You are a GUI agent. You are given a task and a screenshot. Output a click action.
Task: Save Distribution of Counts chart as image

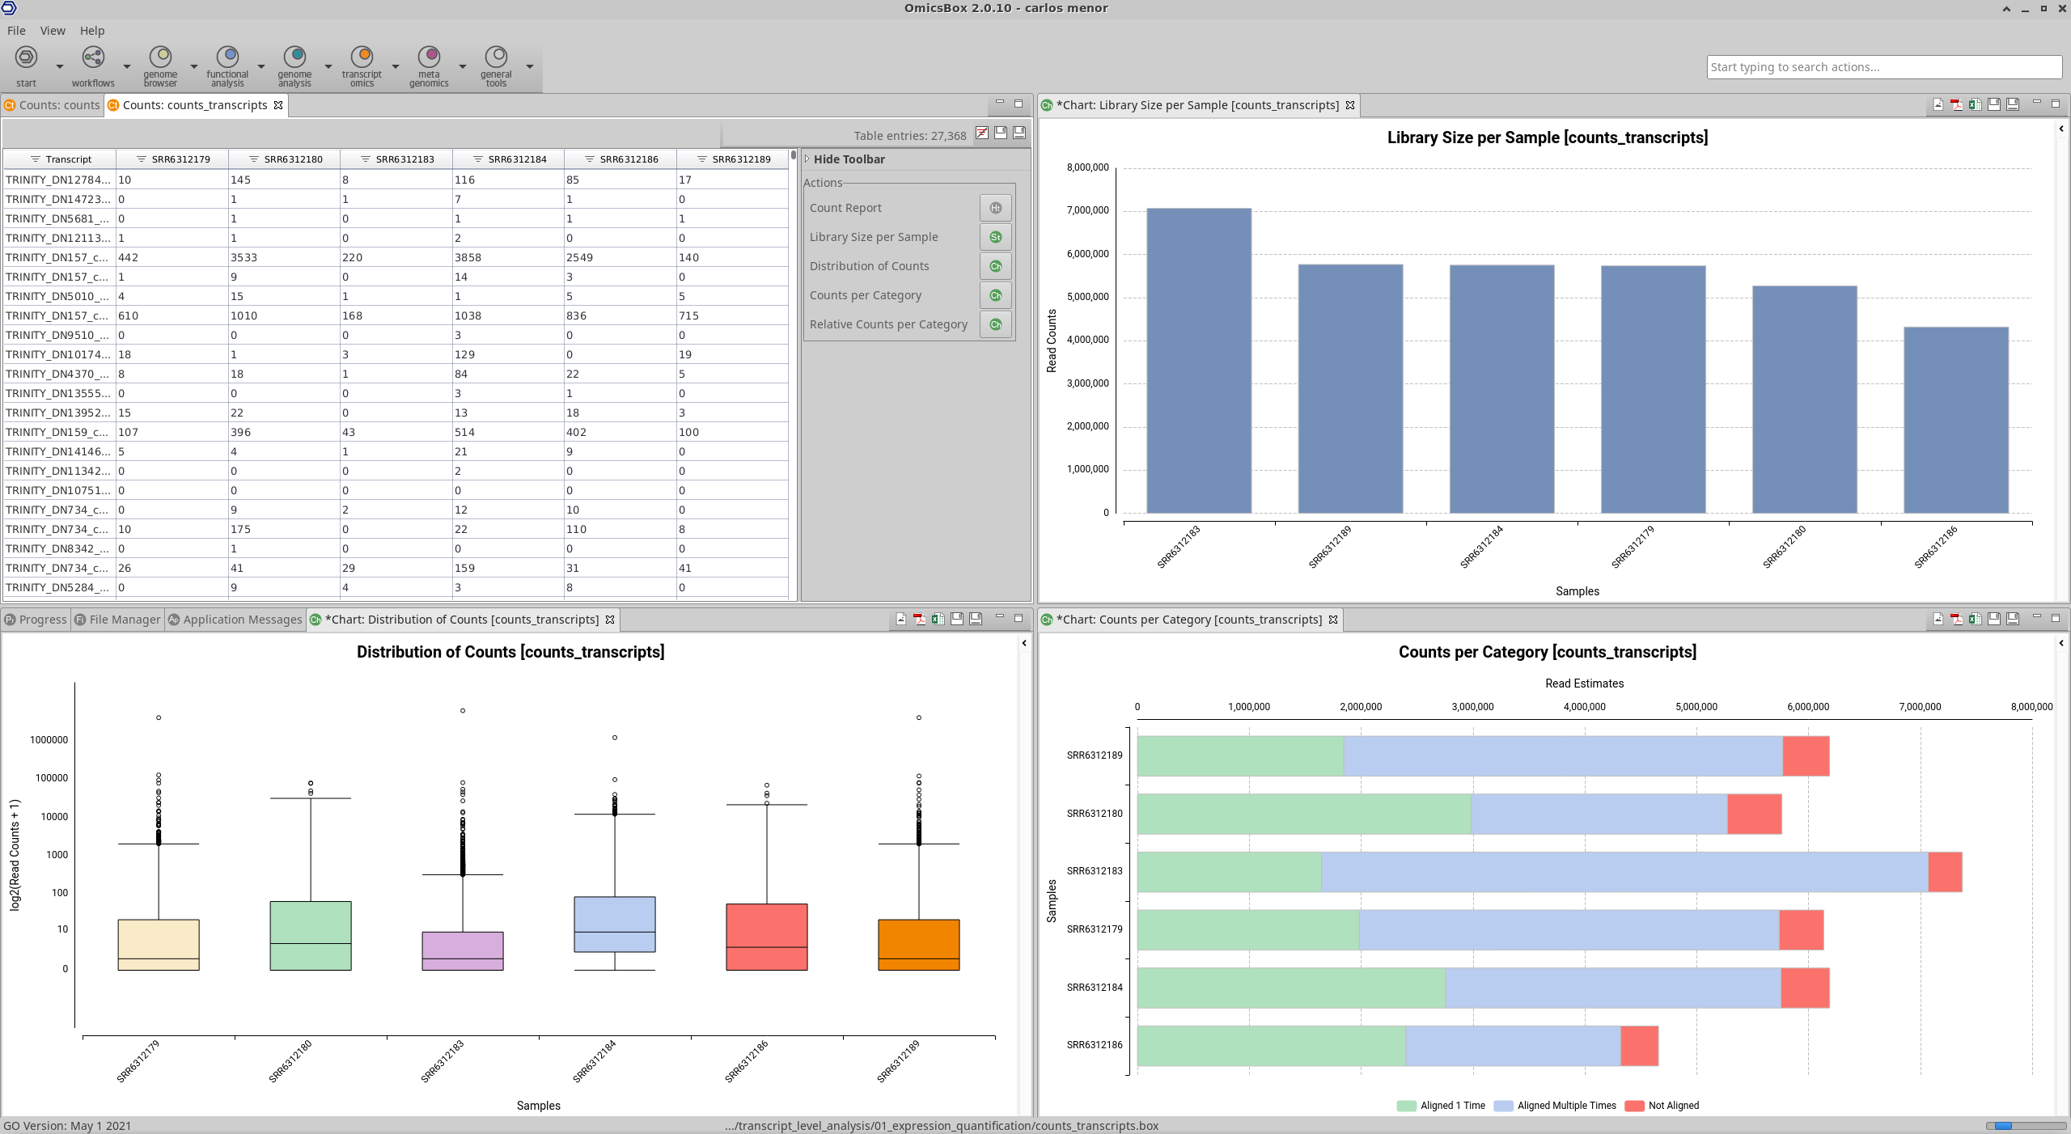900,619
